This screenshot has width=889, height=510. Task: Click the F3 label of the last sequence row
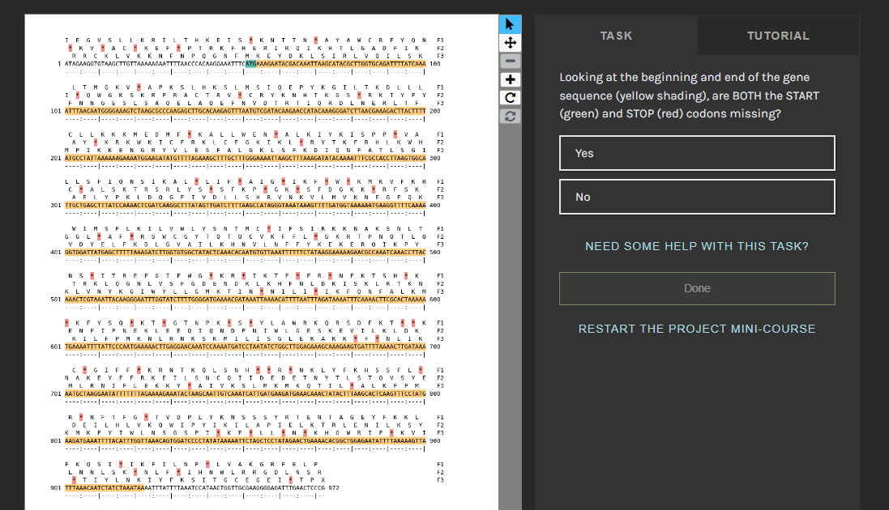tap(440, 480)
